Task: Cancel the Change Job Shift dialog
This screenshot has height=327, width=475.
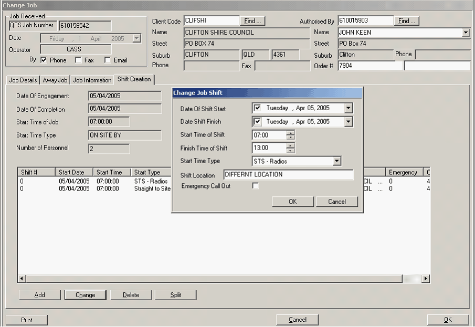Action: point(337,202)
